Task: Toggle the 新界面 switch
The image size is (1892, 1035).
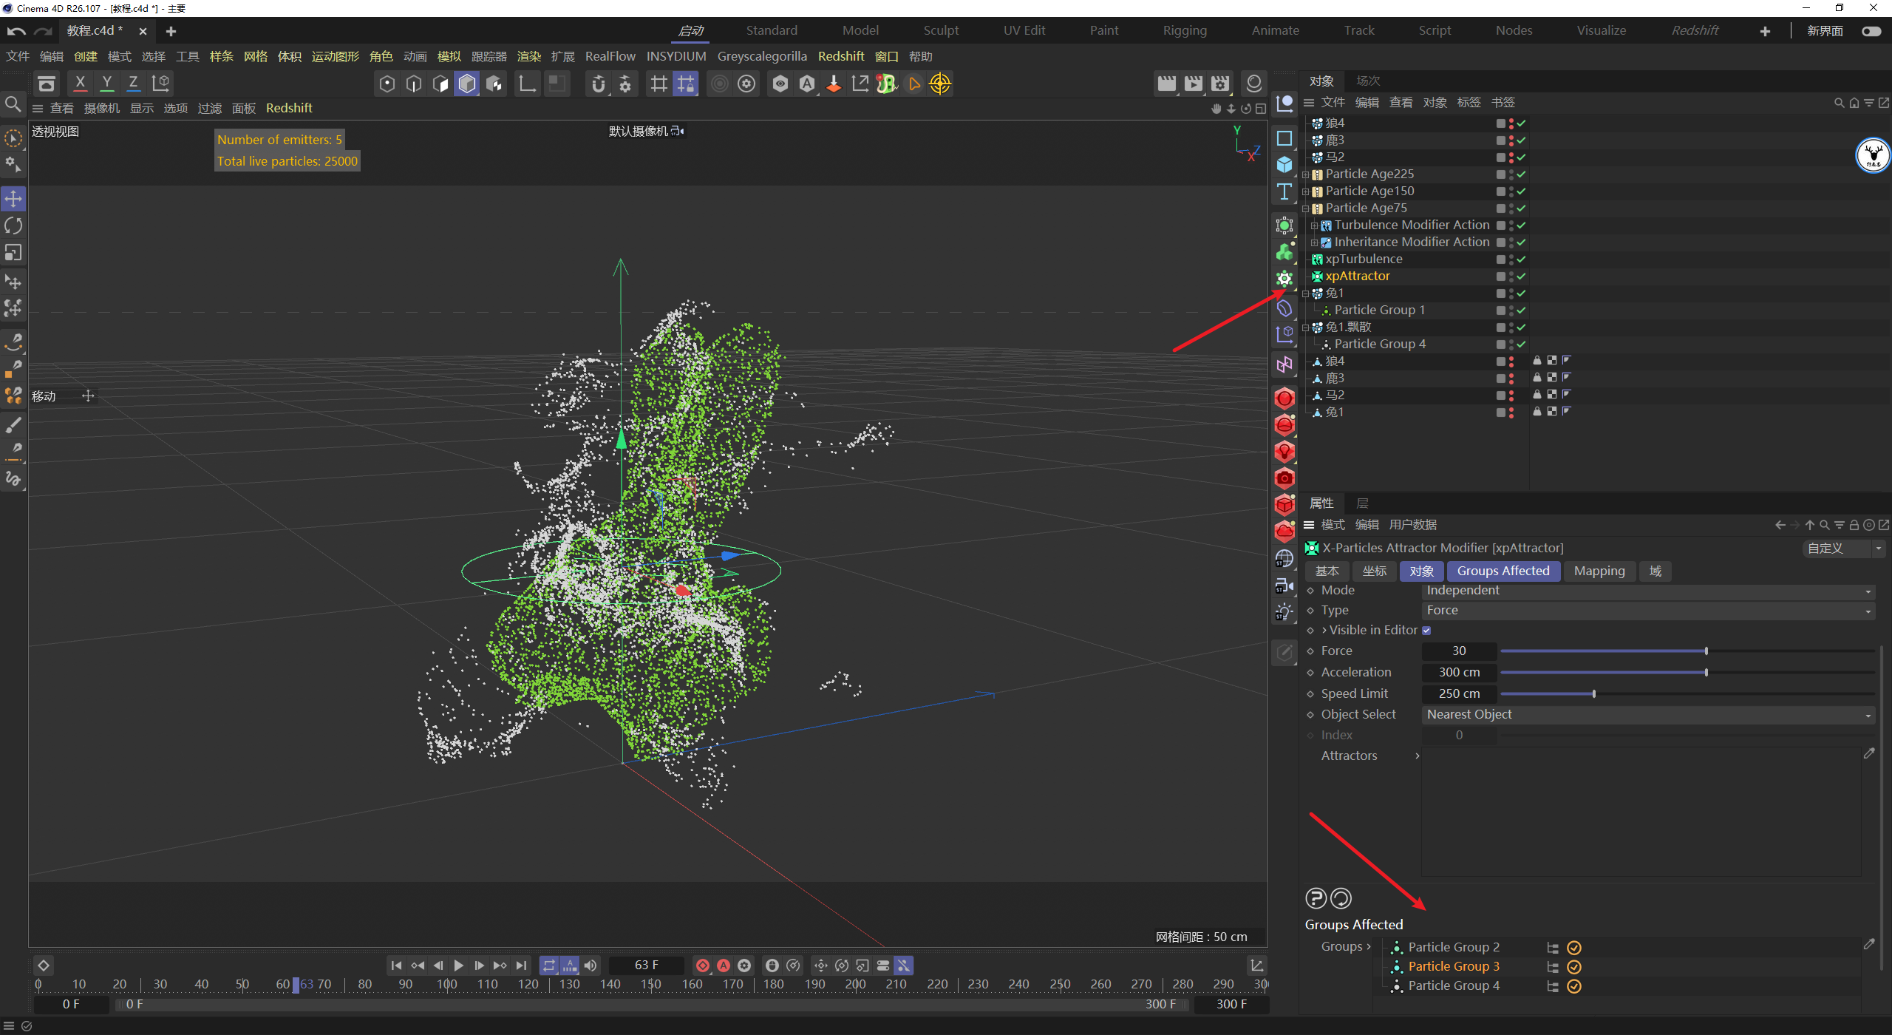Action: point(1871,31)
